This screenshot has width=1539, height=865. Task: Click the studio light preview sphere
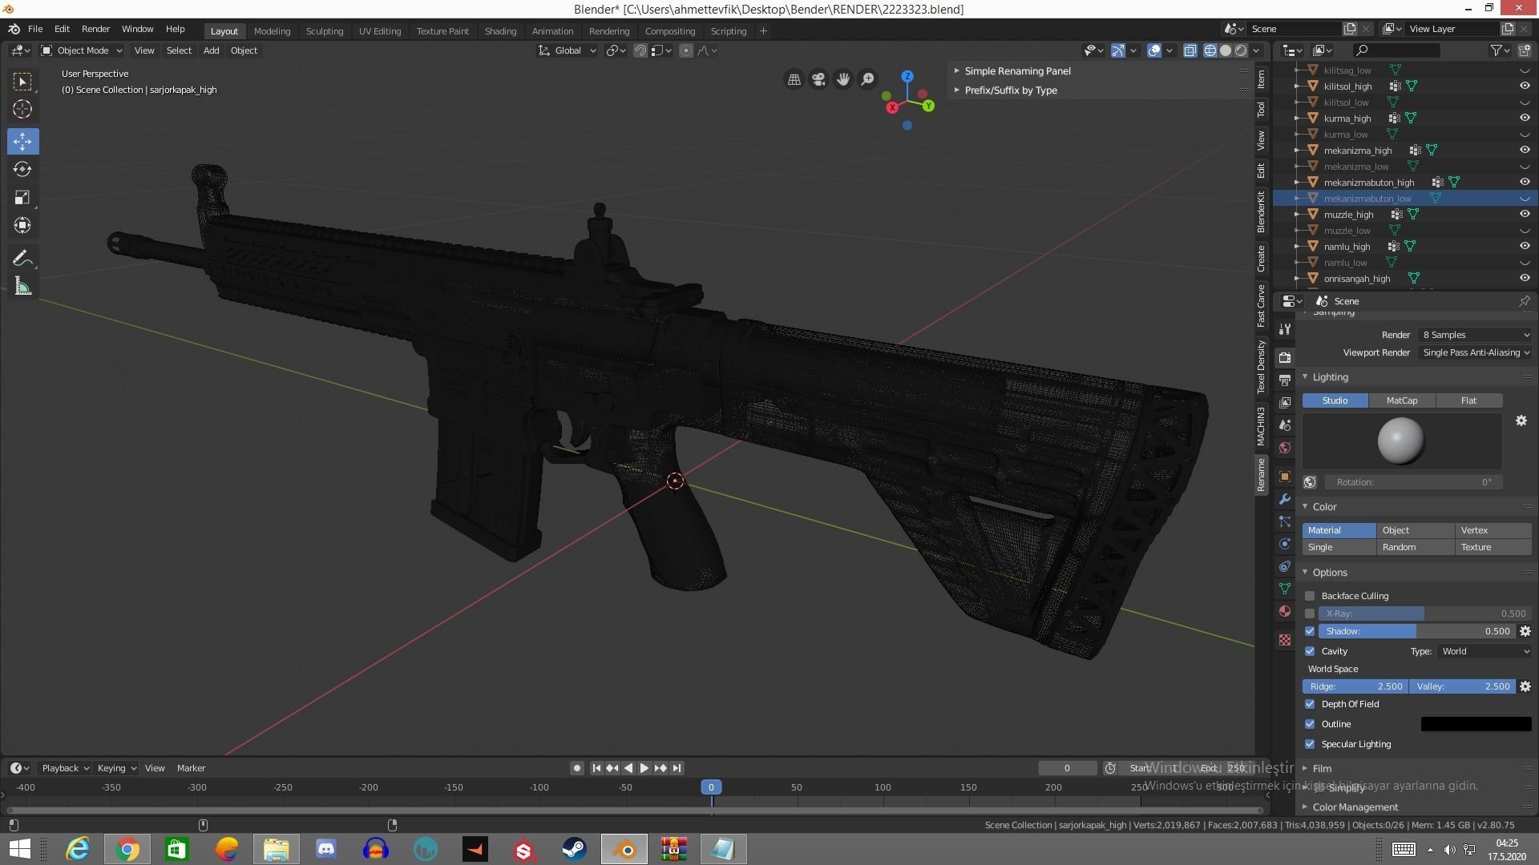point(1400,441)
